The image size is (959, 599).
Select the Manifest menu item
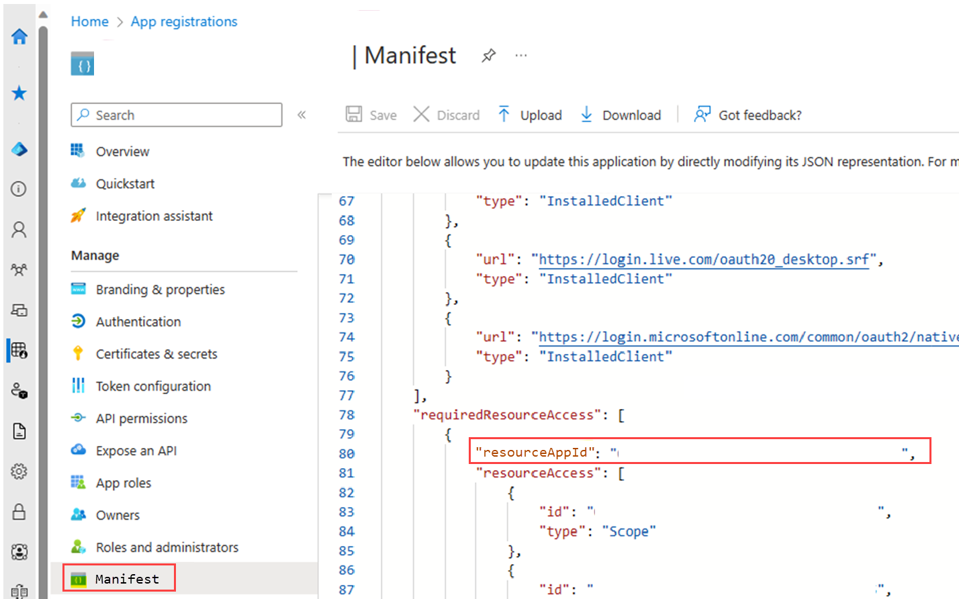[119, 578]
